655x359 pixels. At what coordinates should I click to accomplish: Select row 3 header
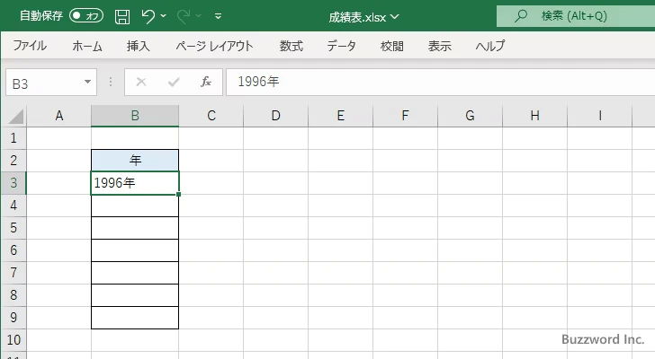point(13,183)
